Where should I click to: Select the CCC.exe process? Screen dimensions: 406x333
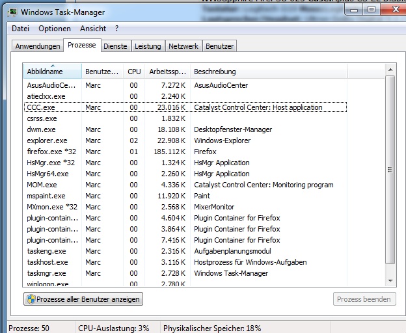coord(185,107)
